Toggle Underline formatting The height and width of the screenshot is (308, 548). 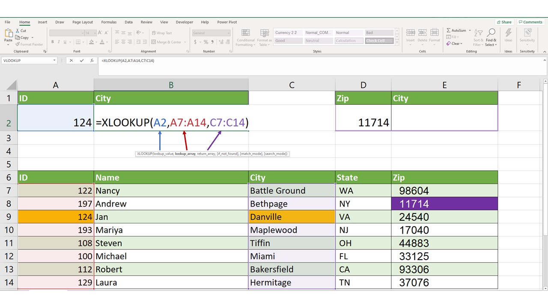(x=65, y=42)
